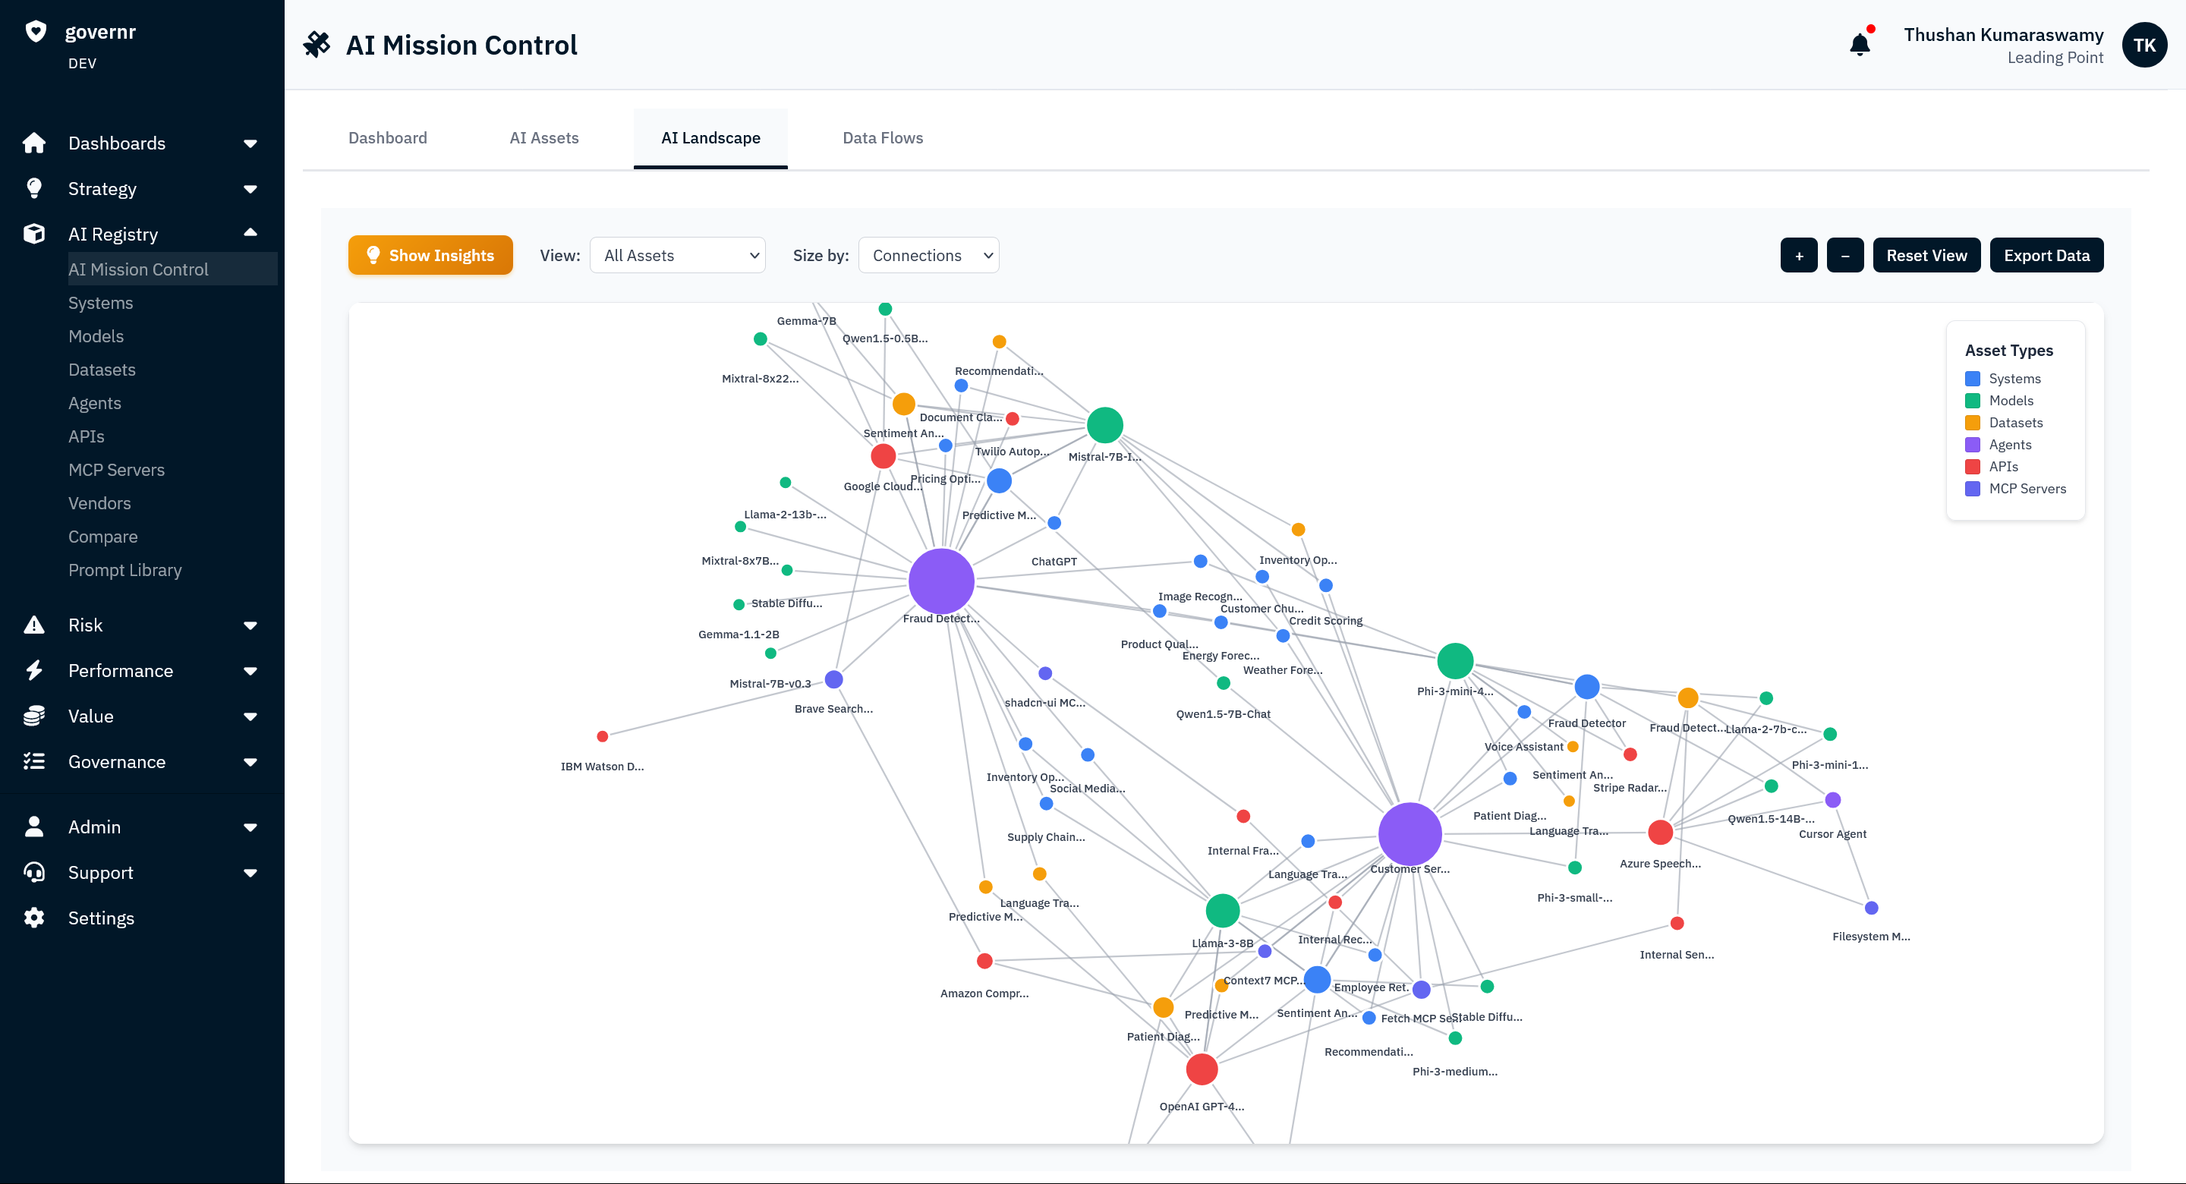Collapse the AI Registry section
This screenshot has height=1184, width=2186.
point(250,232)
